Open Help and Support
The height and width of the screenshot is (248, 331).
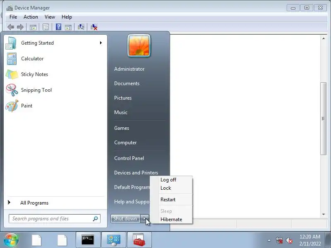131,202
